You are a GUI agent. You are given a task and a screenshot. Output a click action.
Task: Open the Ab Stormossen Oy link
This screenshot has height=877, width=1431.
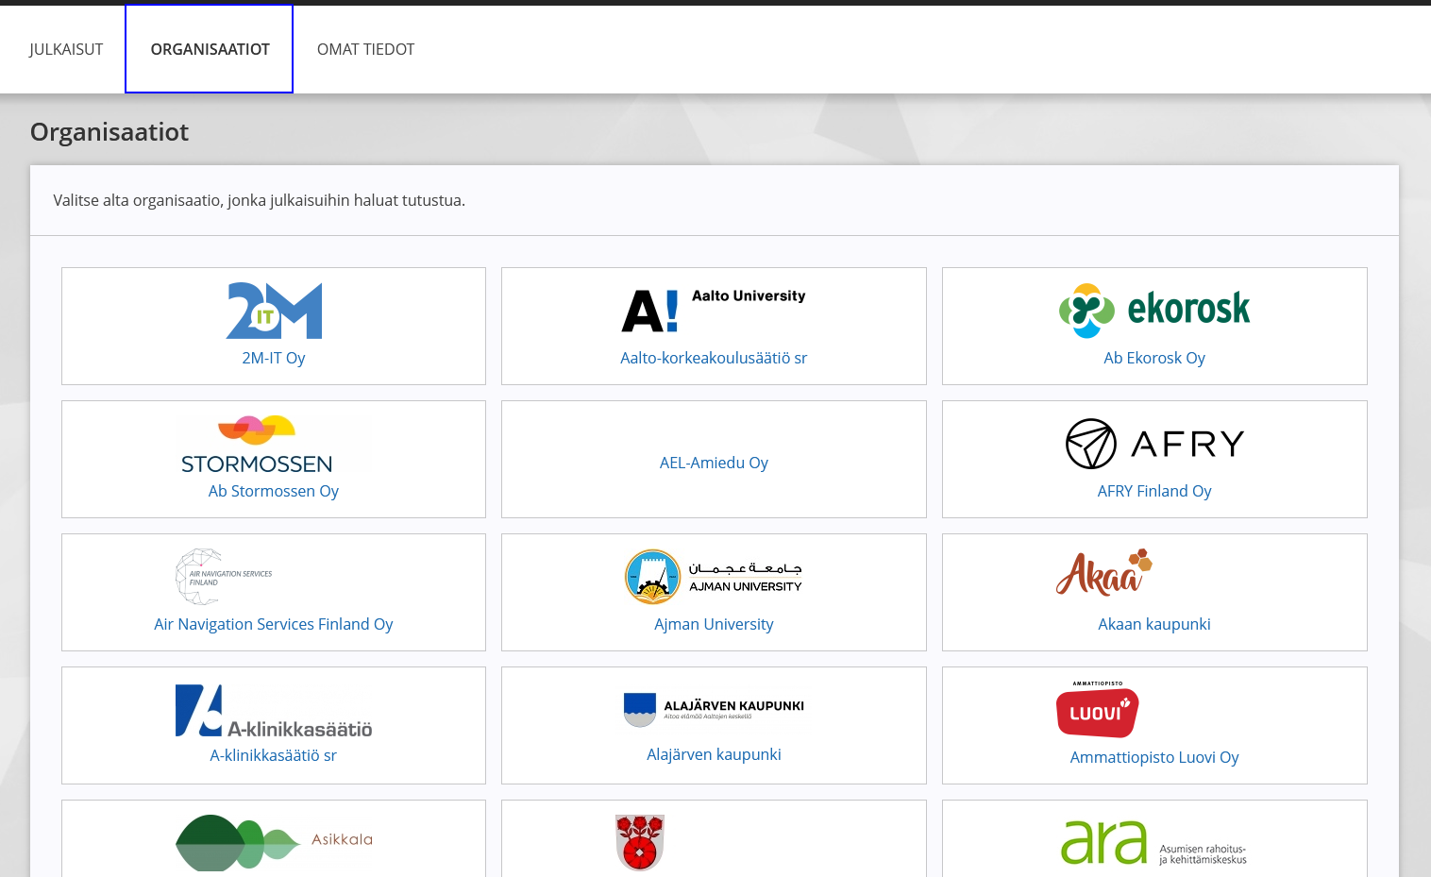click(274, 491)
